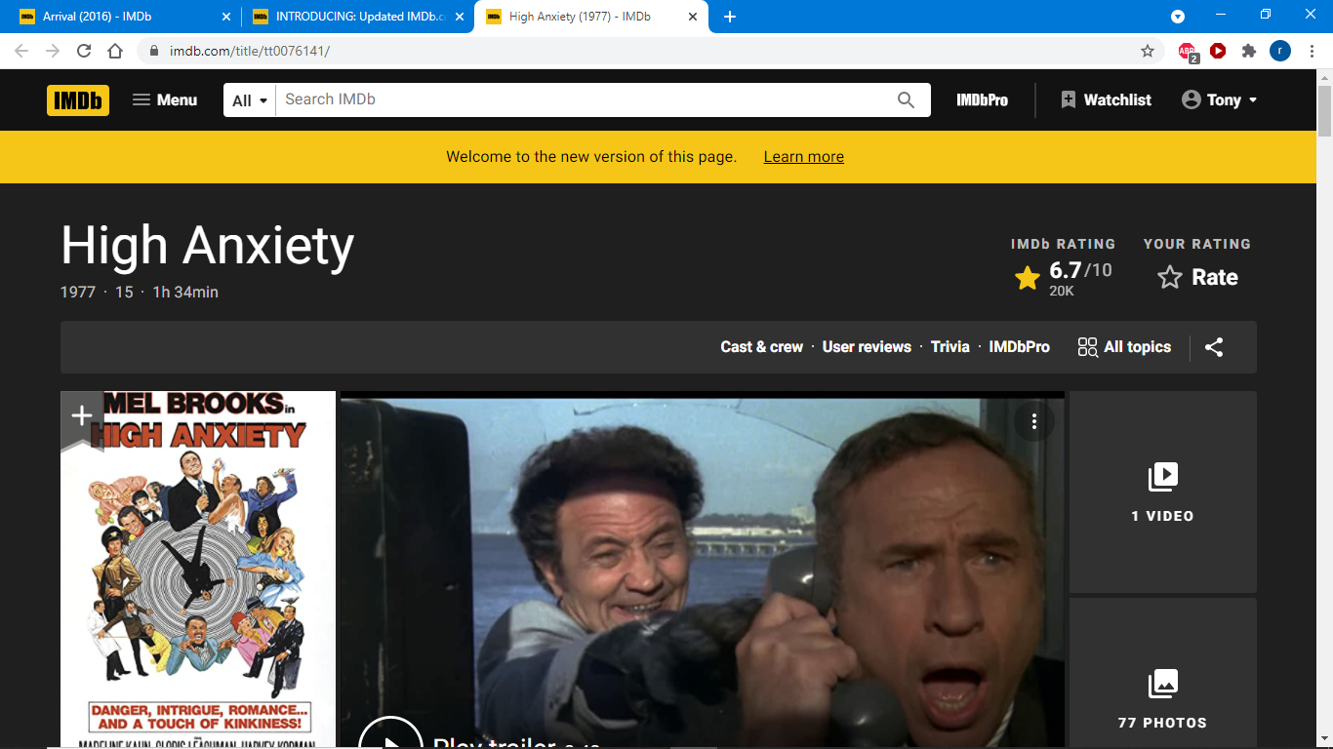Screen dimensions: 1333x749
Task: Open User reviews
Action: 867,347
